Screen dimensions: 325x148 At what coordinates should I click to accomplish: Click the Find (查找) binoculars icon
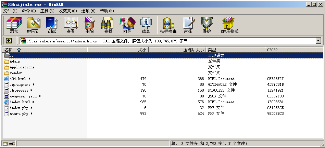click(108, 25)
